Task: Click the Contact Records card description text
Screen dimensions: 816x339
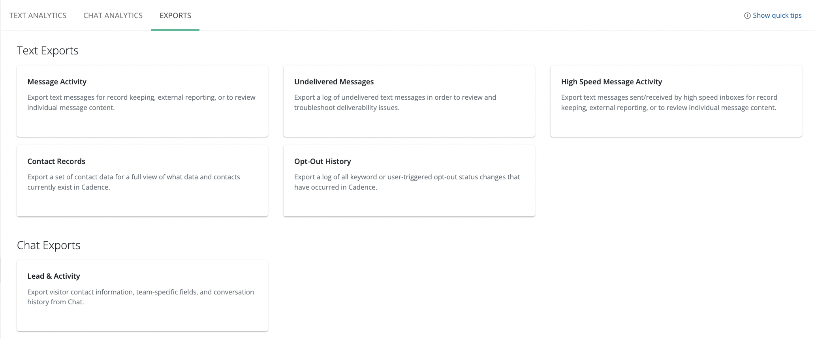Action: pos(133,182)
